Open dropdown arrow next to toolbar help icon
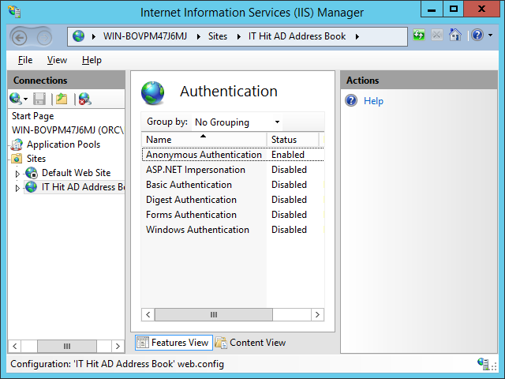 (490, 35)
